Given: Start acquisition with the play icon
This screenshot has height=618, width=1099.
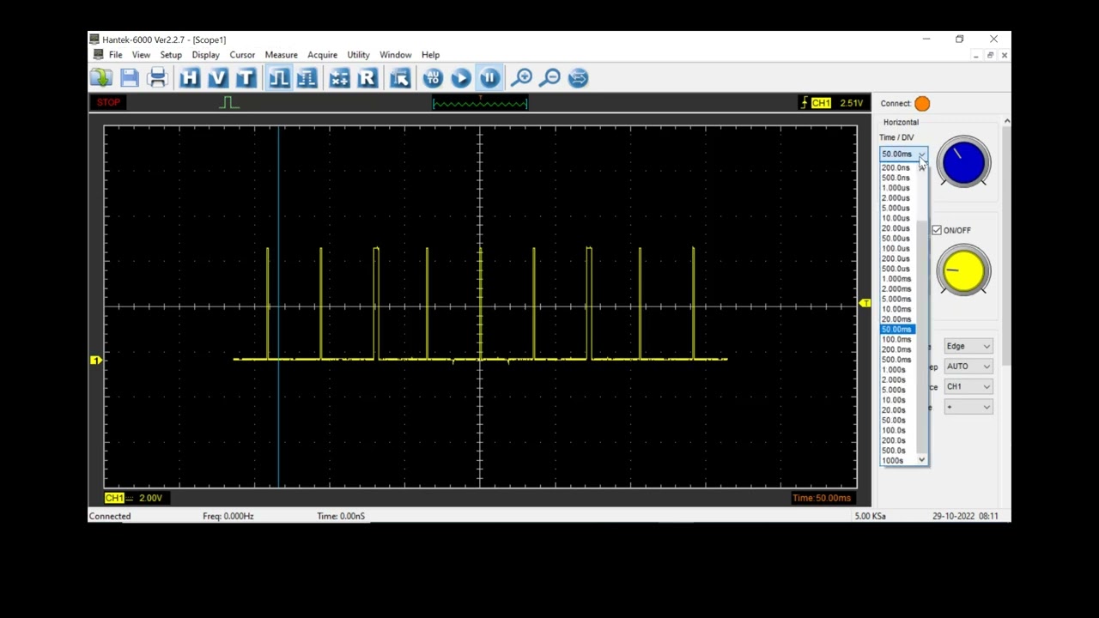Looking at the screenshot, I should (461, 78).
